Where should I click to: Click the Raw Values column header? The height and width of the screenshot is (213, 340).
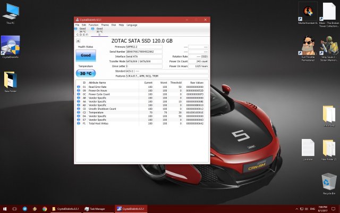[195, 83]
